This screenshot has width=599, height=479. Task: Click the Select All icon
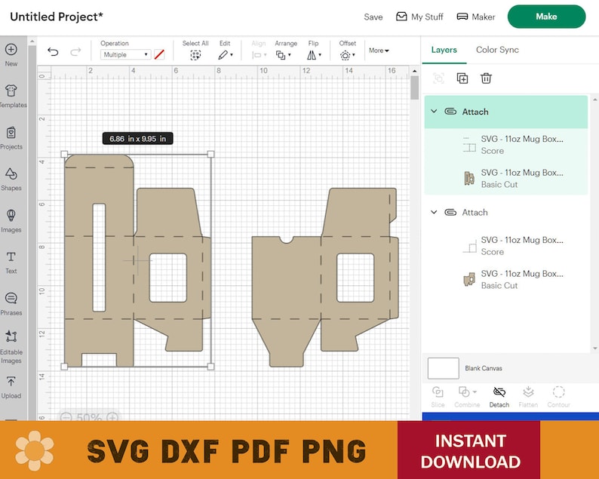click(195, 55)
